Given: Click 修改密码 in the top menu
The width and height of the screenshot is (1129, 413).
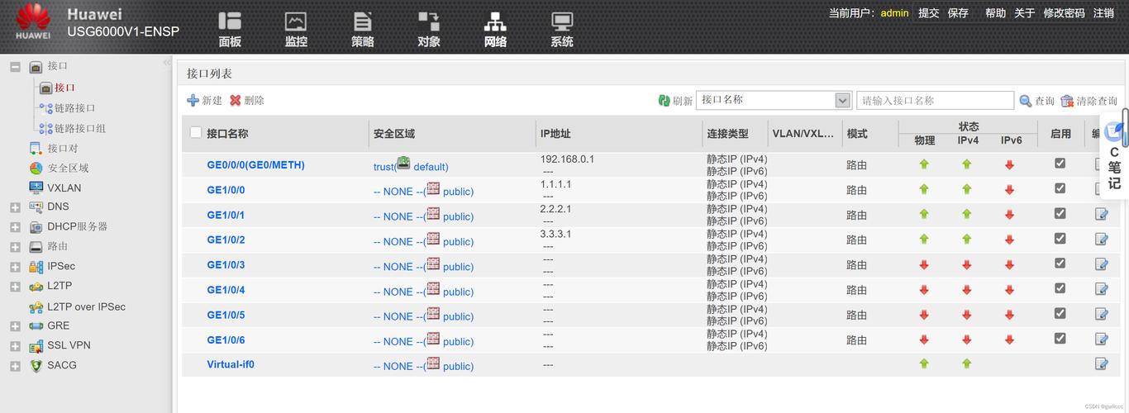Looking at the screenshot, I should point(1064,13).
